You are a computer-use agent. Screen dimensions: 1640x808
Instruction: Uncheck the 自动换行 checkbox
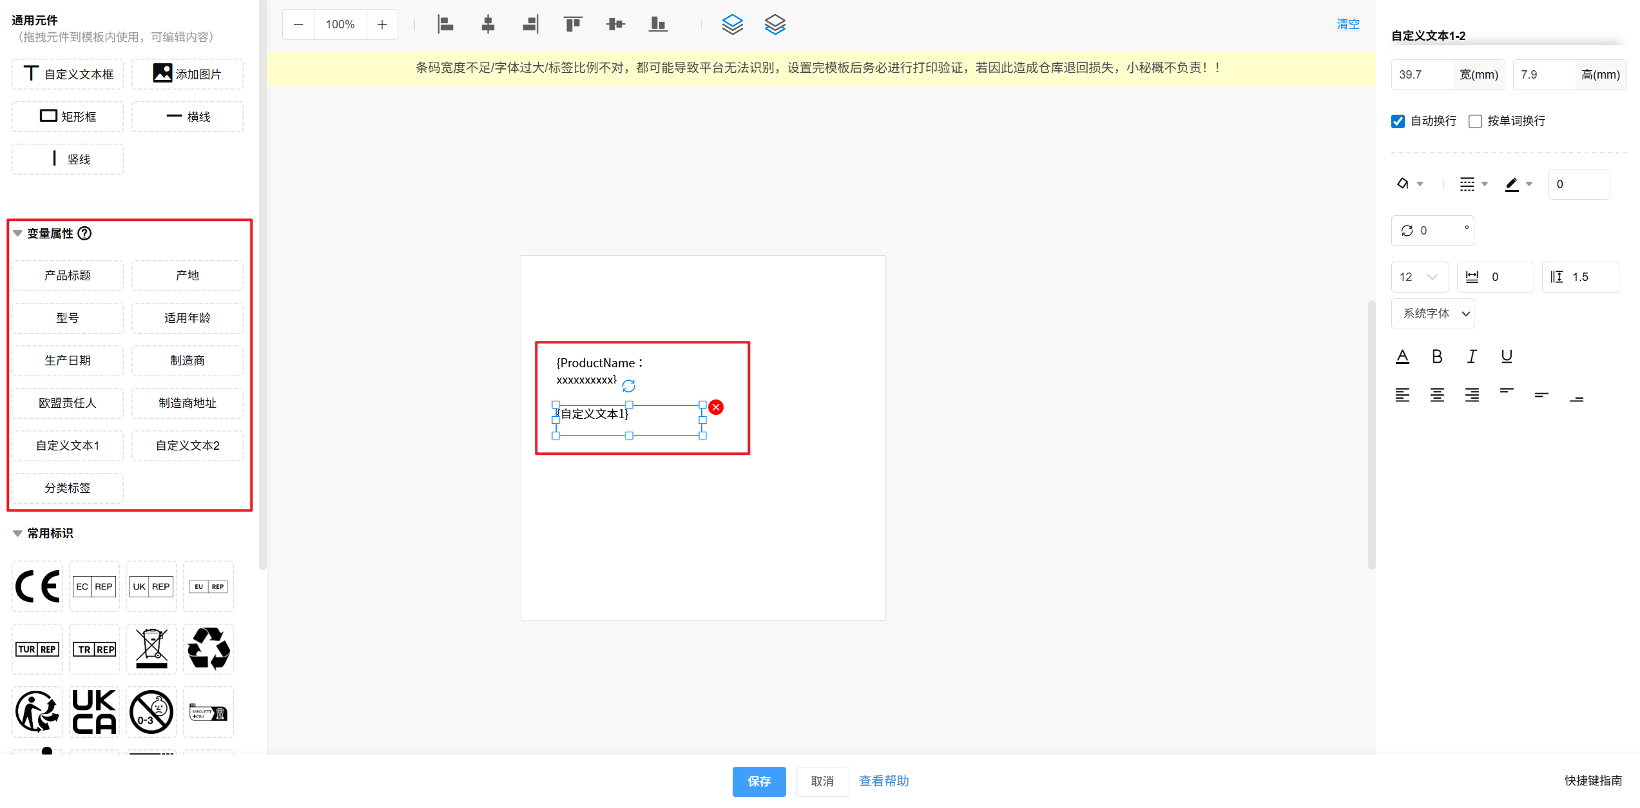[x=1398, y=121]
